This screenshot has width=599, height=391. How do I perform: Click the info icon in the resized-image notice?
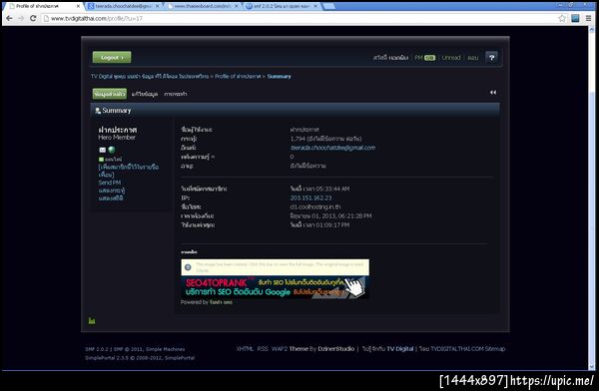(x=188, y=267)
